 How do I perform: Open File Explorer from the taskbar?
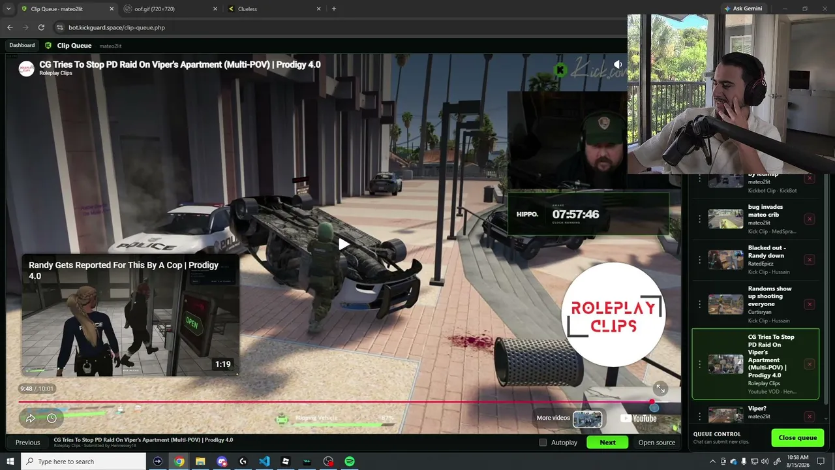click(200, 462)
